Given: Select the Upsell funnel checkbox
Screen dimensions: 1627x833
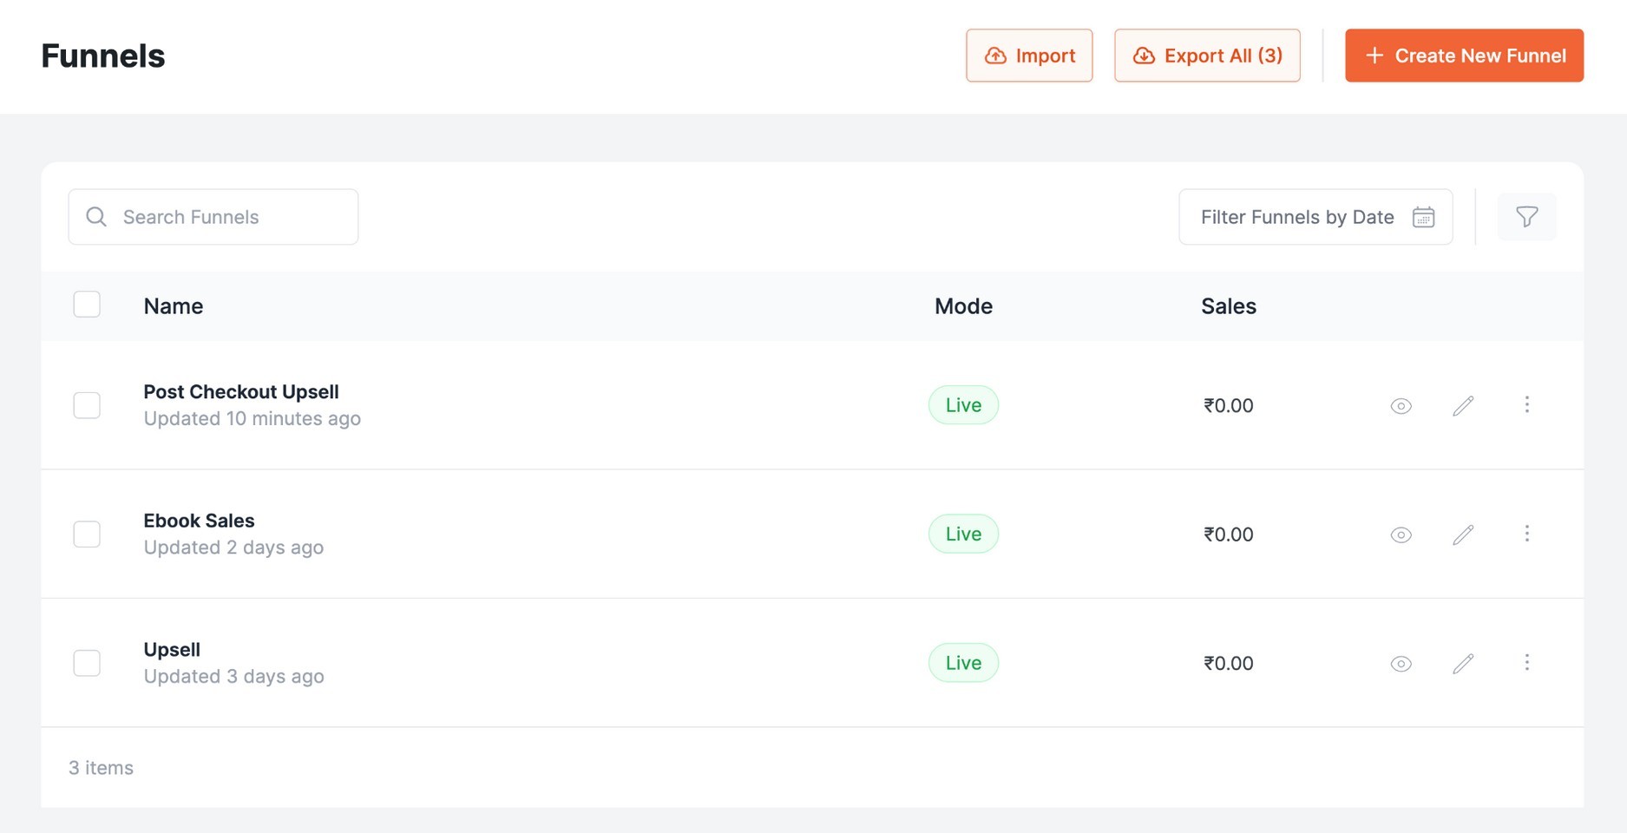Looking at the screenshot, I should [87, 663].
